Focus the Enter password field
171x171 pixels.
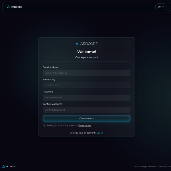point(87,97)
